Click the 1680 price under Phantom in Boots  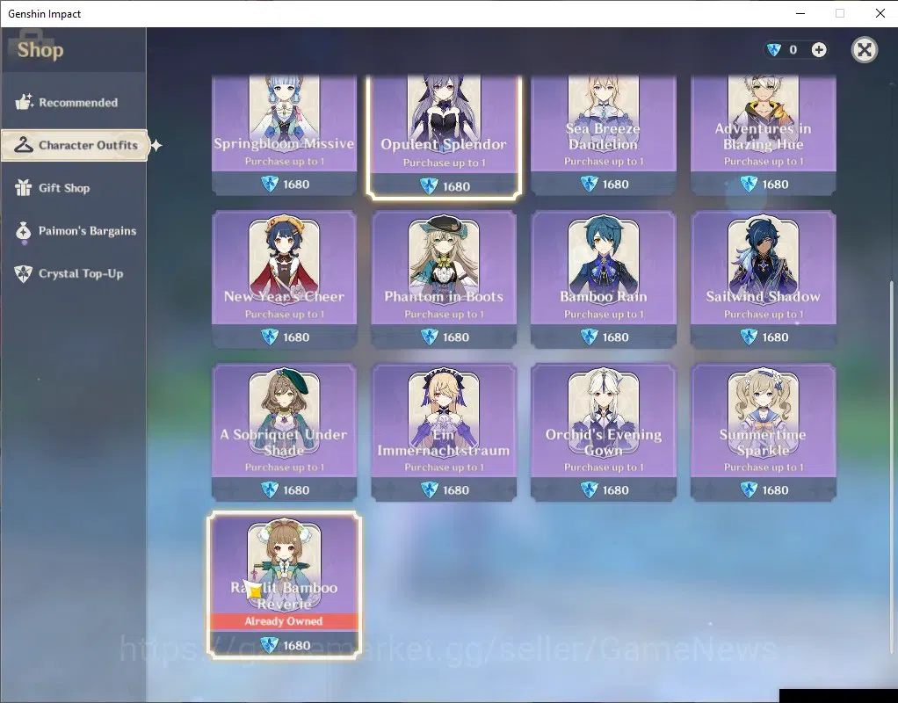tap(456, 337)
